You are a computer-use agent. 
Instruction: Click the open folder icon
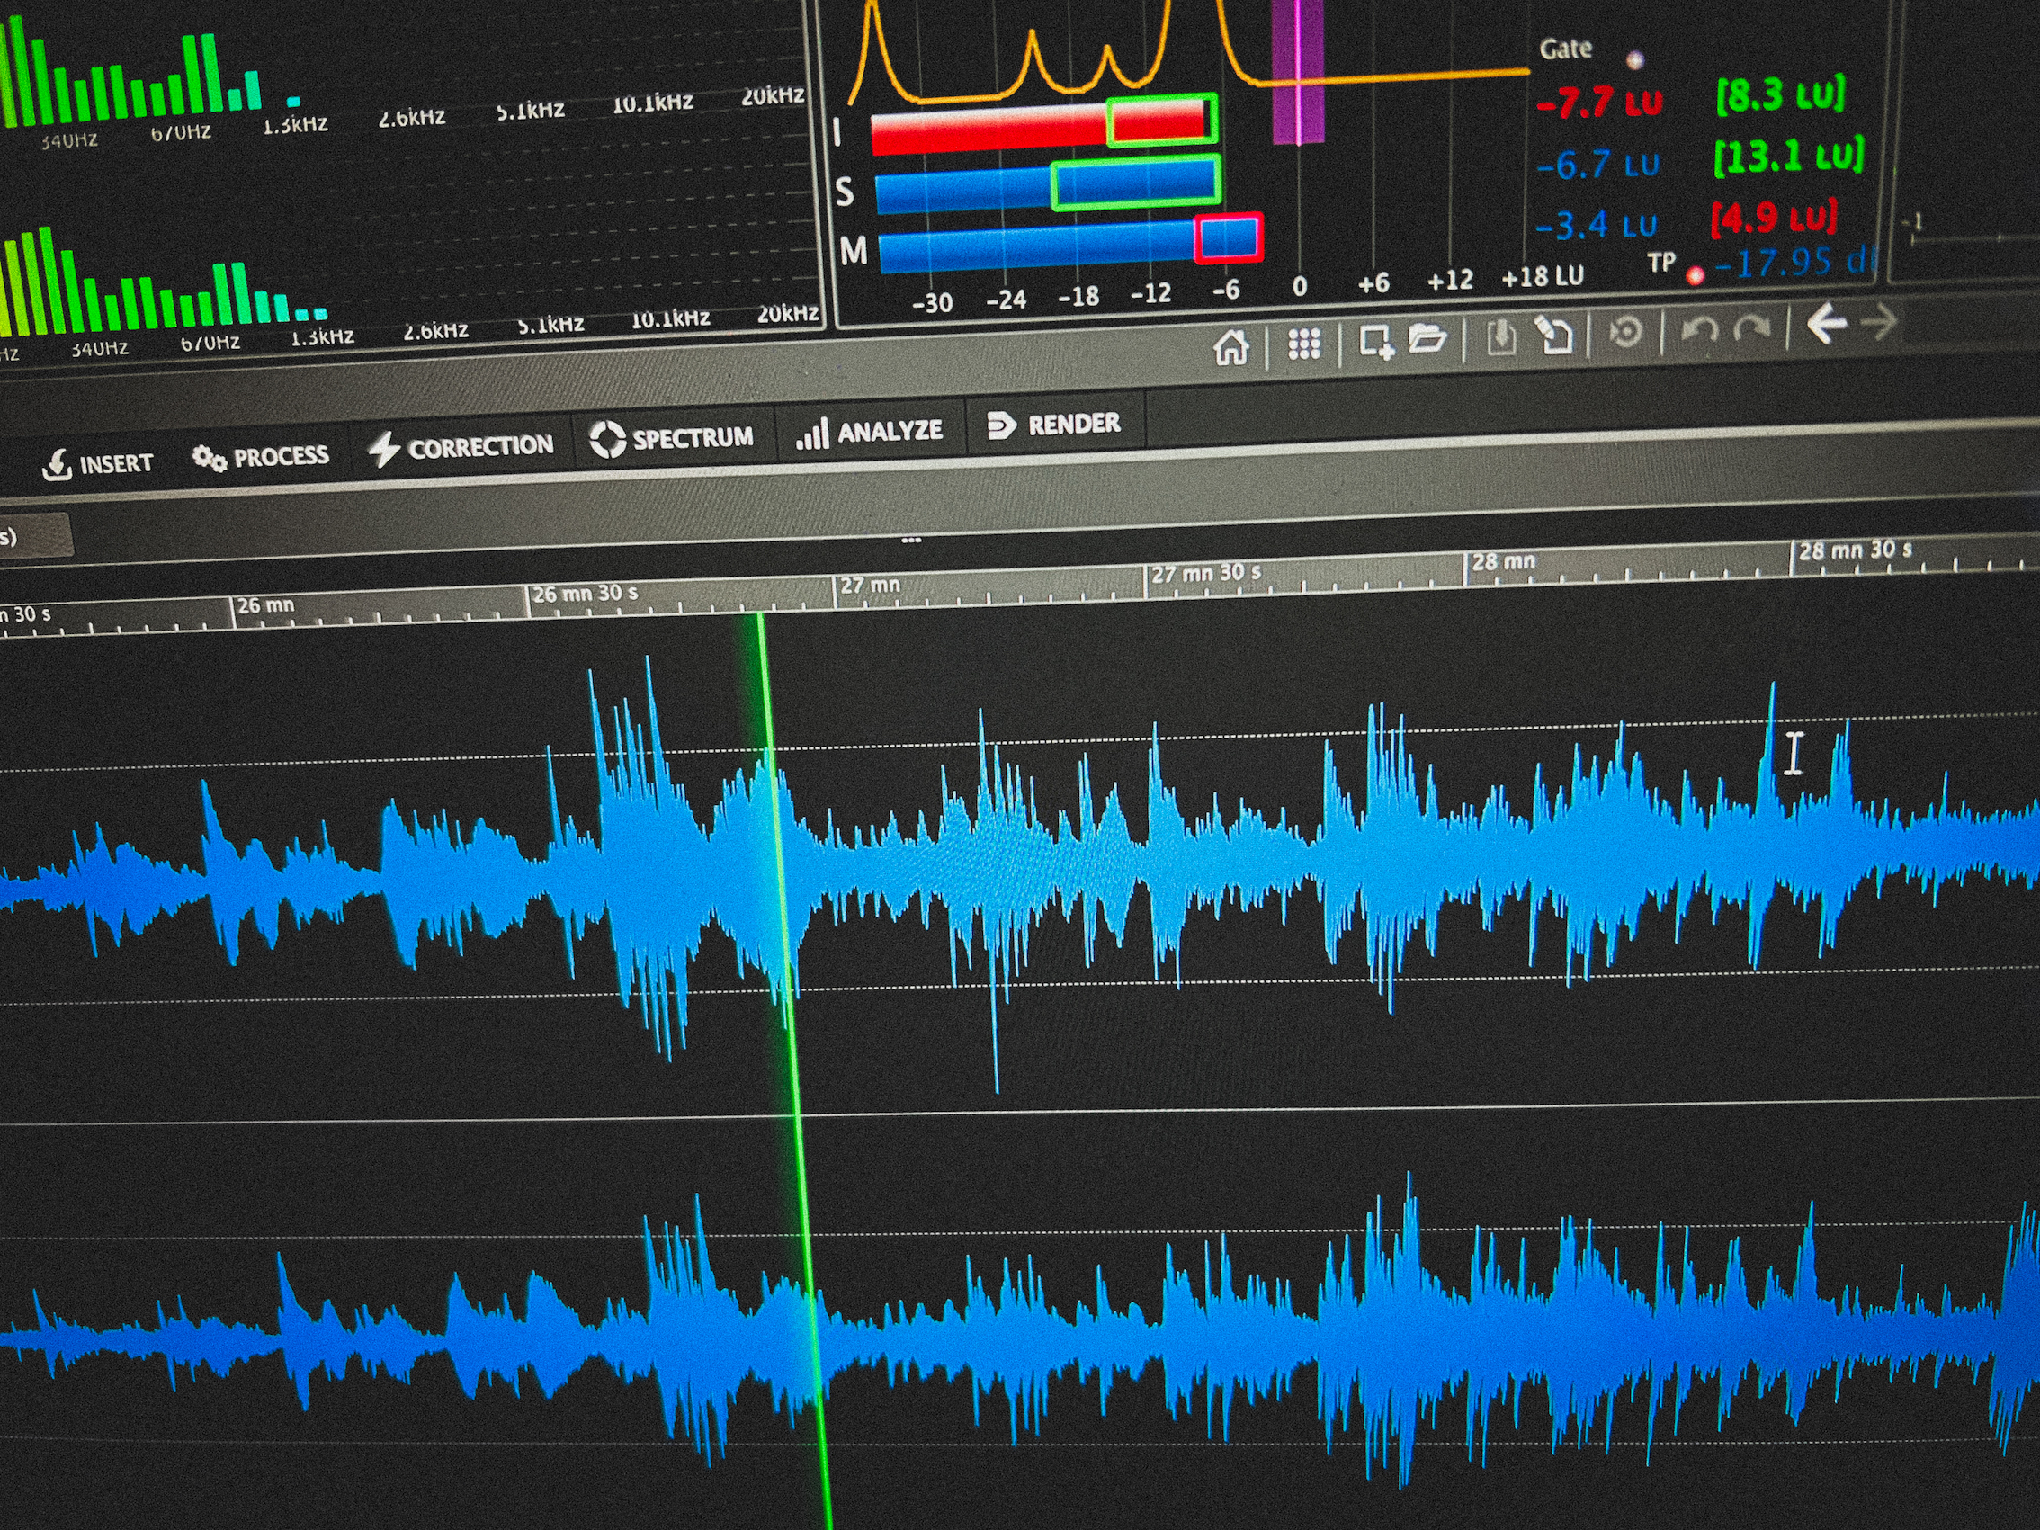[1427, 339]
